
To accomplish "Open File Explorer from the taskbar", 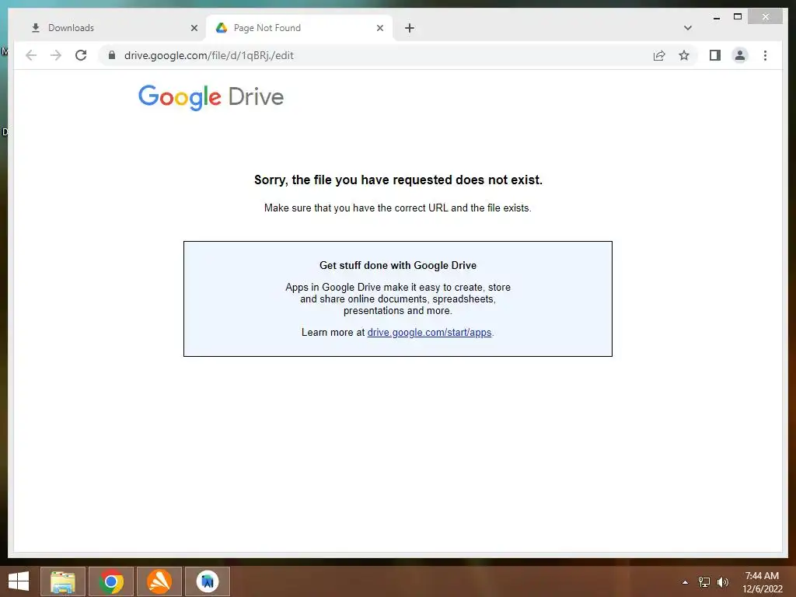I will pos(62,581).
